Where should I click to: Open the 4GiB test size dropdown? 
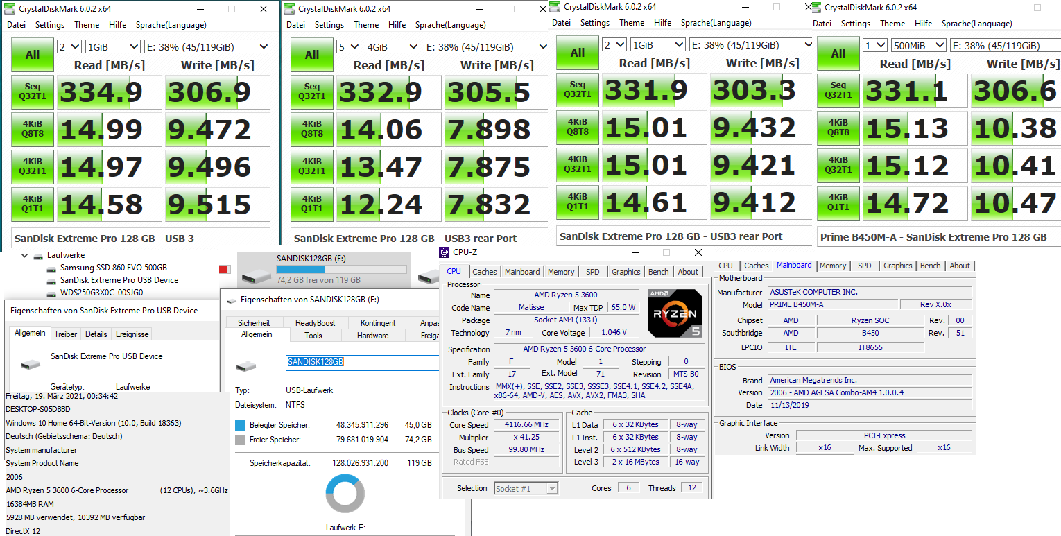(x=393, y=47)
